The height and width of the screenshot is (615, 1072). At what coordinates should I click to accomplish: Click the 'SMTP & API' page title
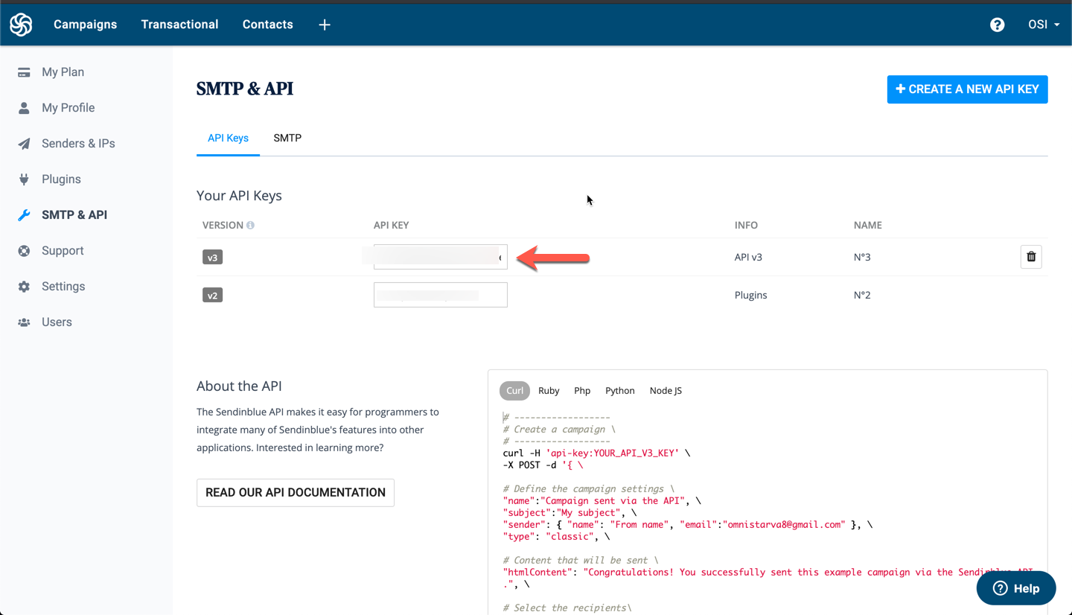click(x=245, y=89)
